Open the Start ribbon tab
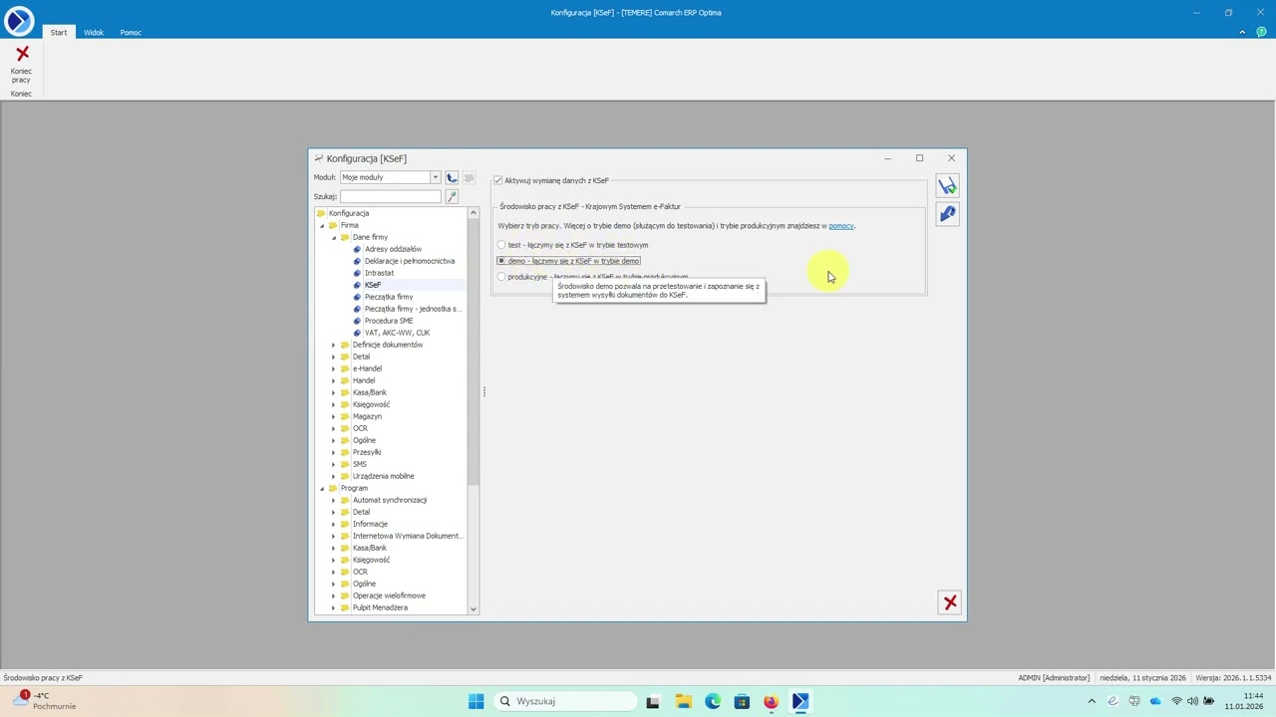 (59, 32)
